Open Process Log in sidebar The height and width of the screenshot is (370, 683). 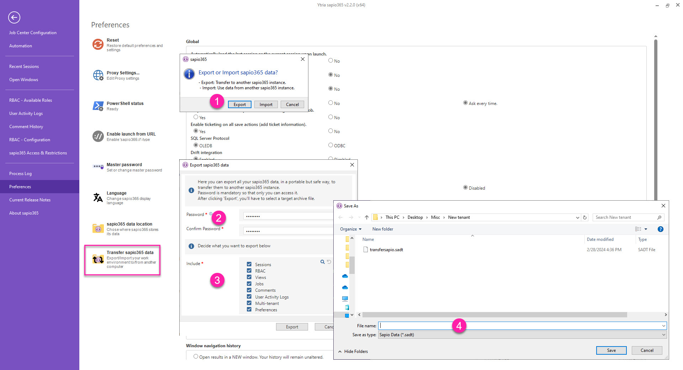(20, 174)
